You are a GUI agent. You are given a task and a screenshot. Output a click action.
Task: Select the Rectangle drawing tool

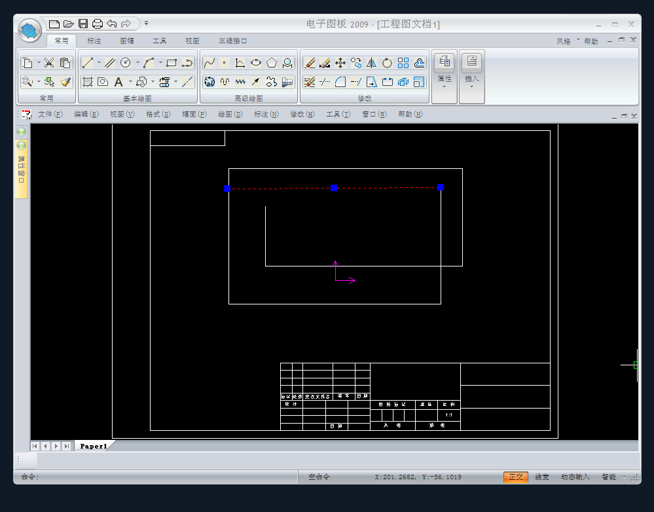coord(172,63)
